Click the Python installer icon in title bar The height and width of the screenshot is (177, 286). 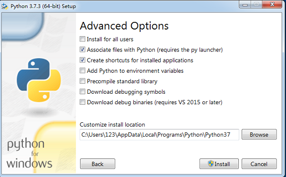click(x=5, y=6)
